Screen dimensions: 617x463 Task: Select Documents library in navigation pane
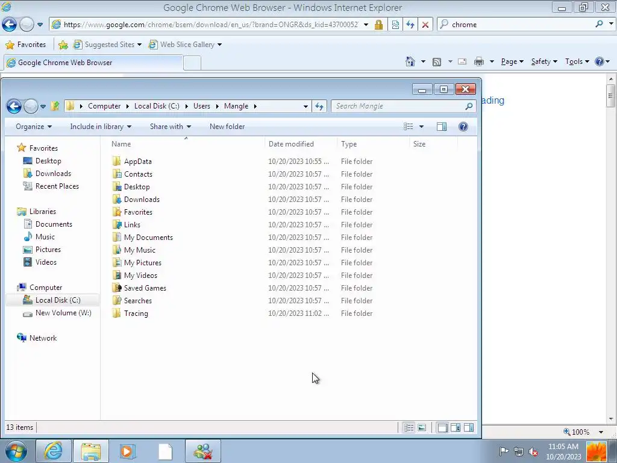54,224
